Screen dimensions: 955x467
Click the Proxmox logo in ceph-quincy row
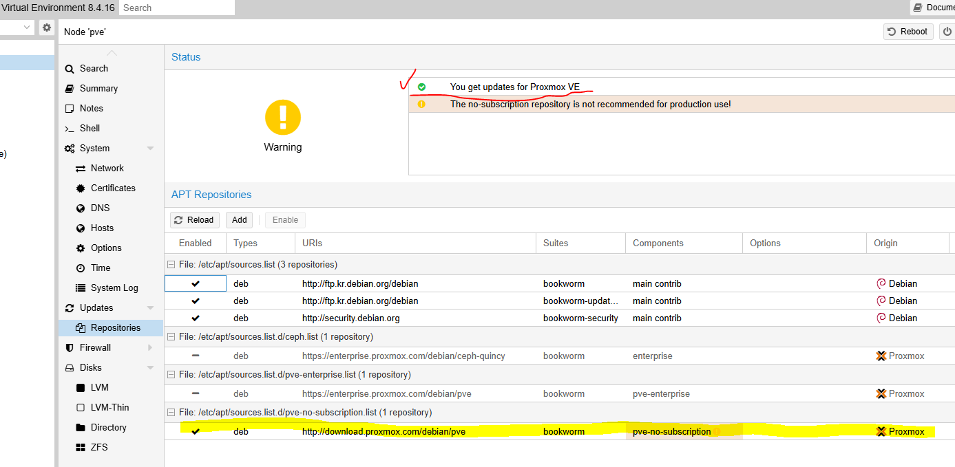click(x=881, y=356)
